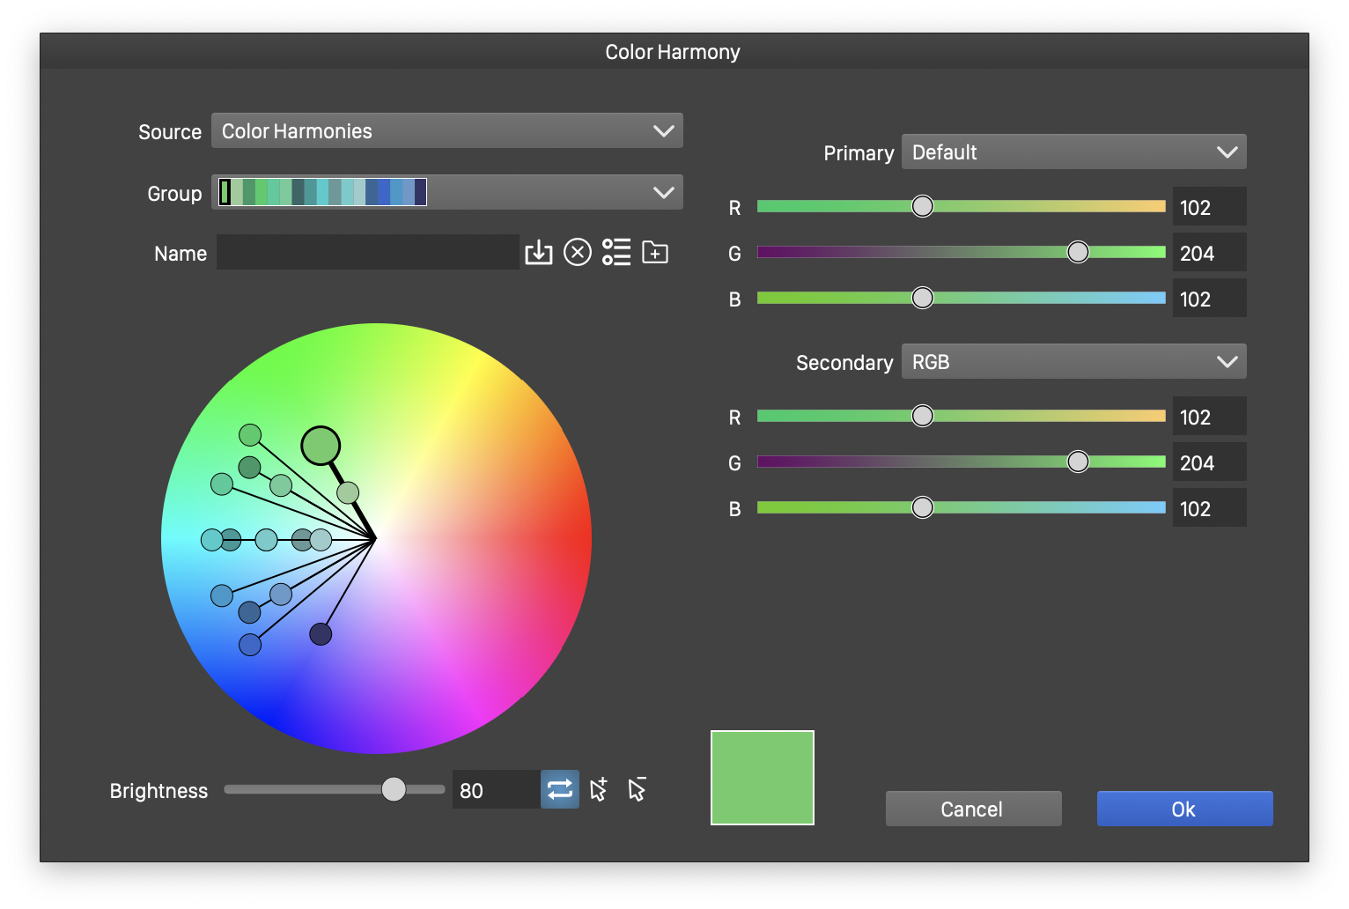Click the circled X delete icon

pyautogui.click(x=577, y=253)
